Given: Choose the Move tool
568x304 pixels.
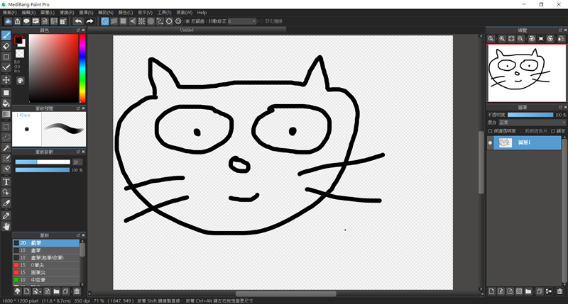Looking at the screenshot, I should 6,80.
